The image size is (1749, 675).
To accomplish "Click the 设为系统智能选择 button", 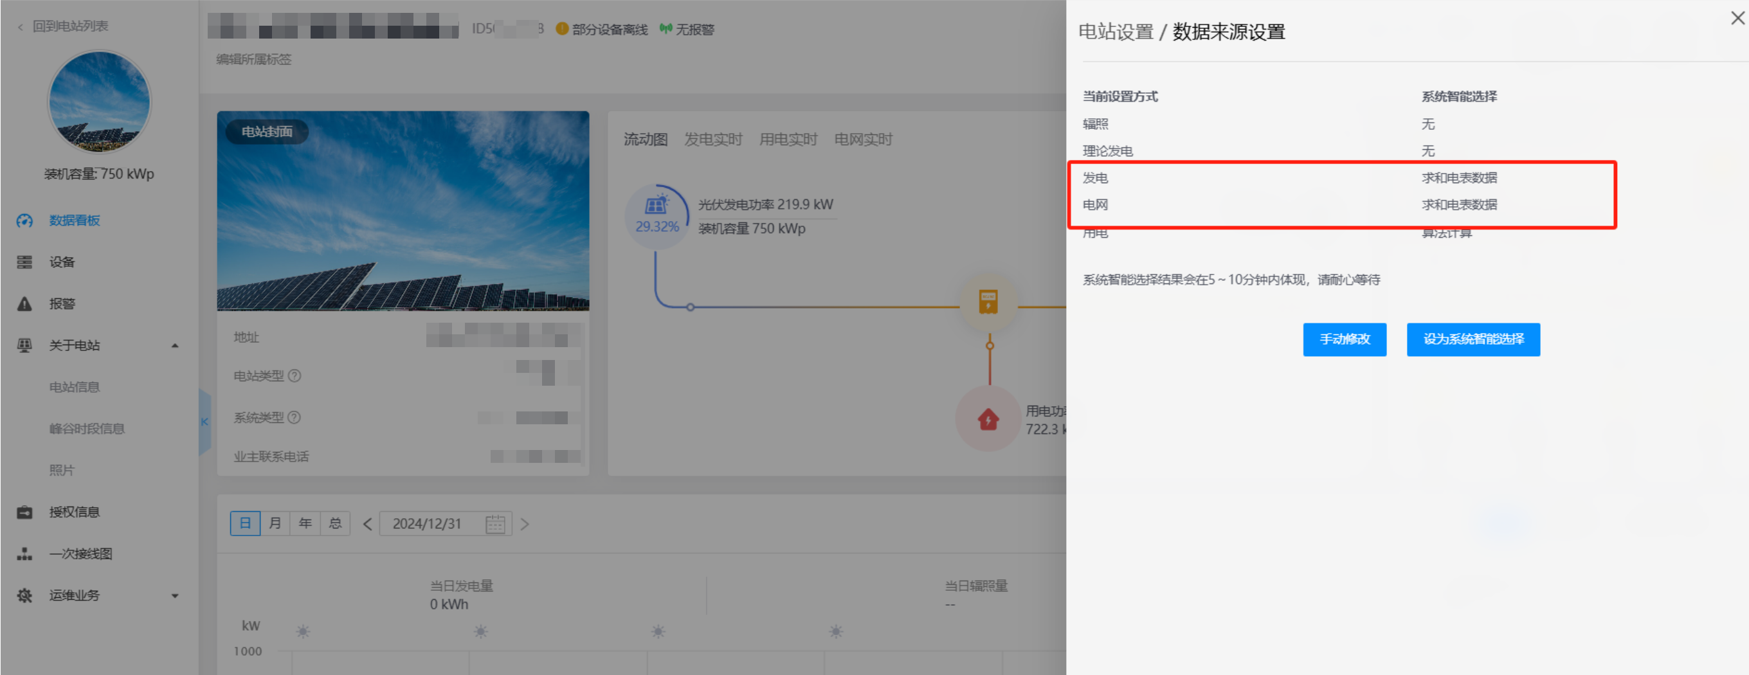I will point(1473,339).
